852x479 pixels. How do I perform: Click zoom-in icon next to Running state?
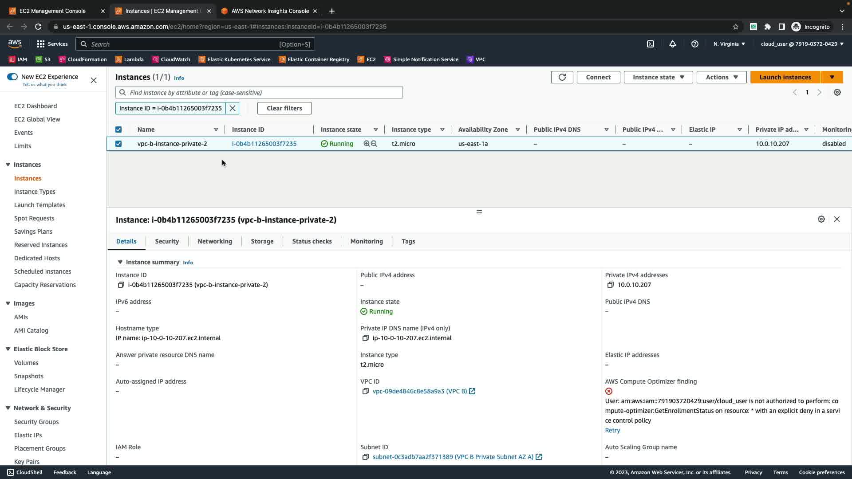tap(367, 144)
